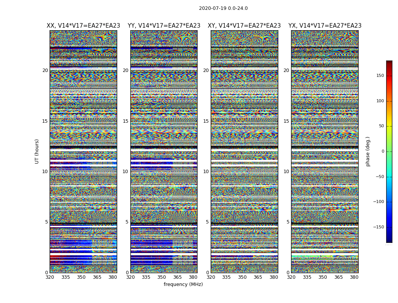Click inside the XY phase waterfall plot
Screen dimensions: 398x303
pos(244,151)
